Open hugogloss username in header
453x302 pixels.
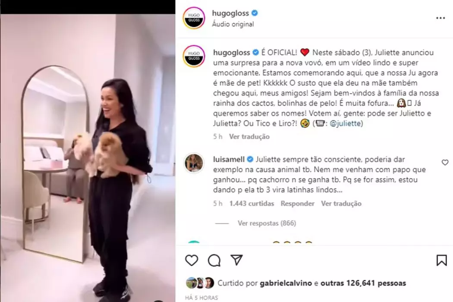coord(230,13)
